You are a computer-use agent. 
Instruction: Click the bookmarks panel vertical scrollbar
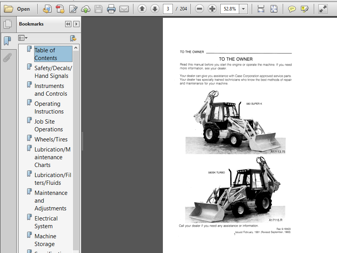[x=76, y=150]
